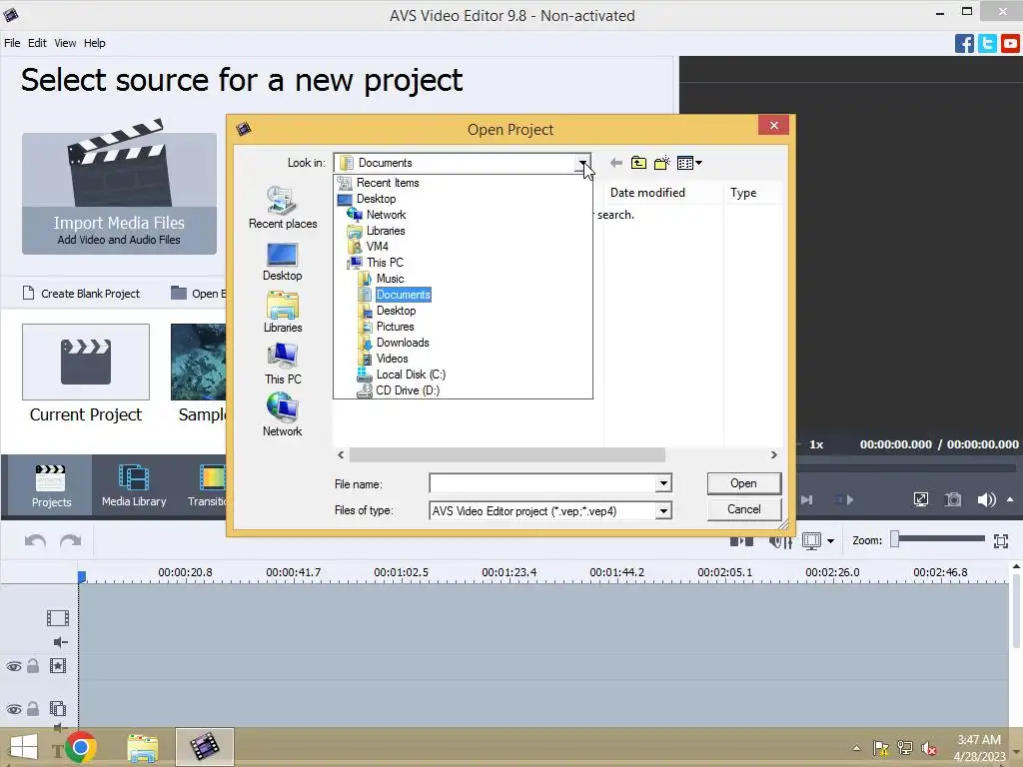The height and width of the screenshot is (767, 1023).
Task: Select Recent Items in Look in list
Action: pos(388,183)
